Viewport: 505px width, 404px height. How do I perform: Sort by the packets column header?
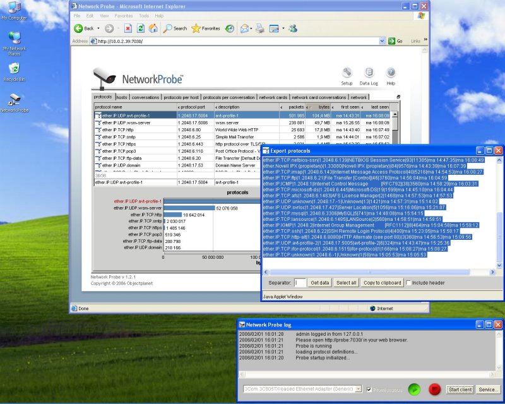(x=292, y=107)
